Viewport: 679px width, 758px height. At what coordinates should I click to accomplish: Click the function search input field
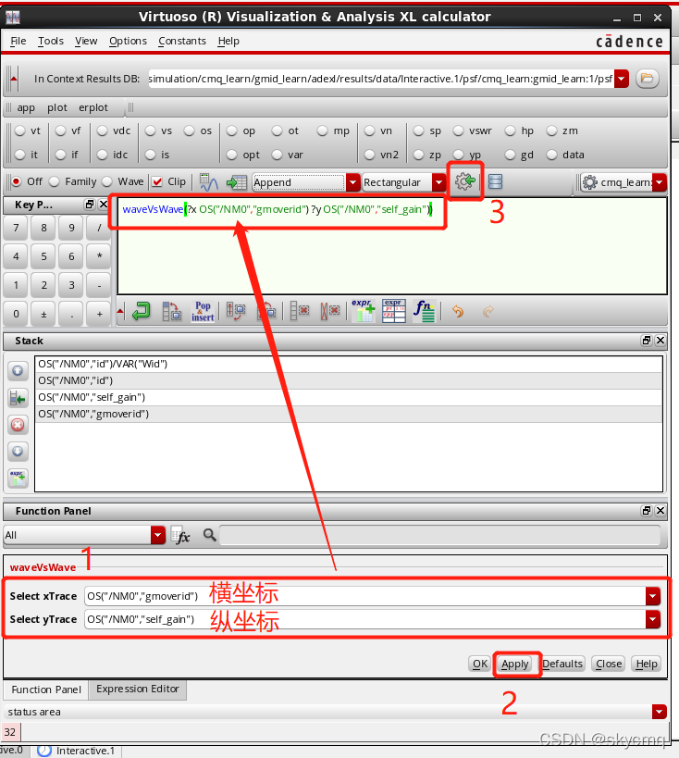point(439,535)
